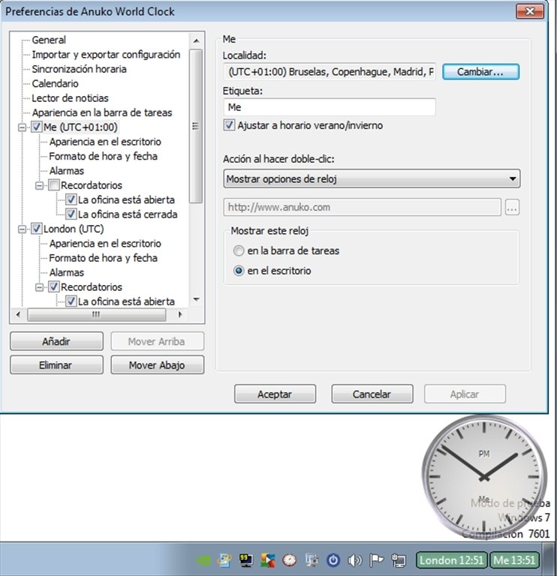
Task: Click the colorful AVG tray icon
Action: (268, 560)
